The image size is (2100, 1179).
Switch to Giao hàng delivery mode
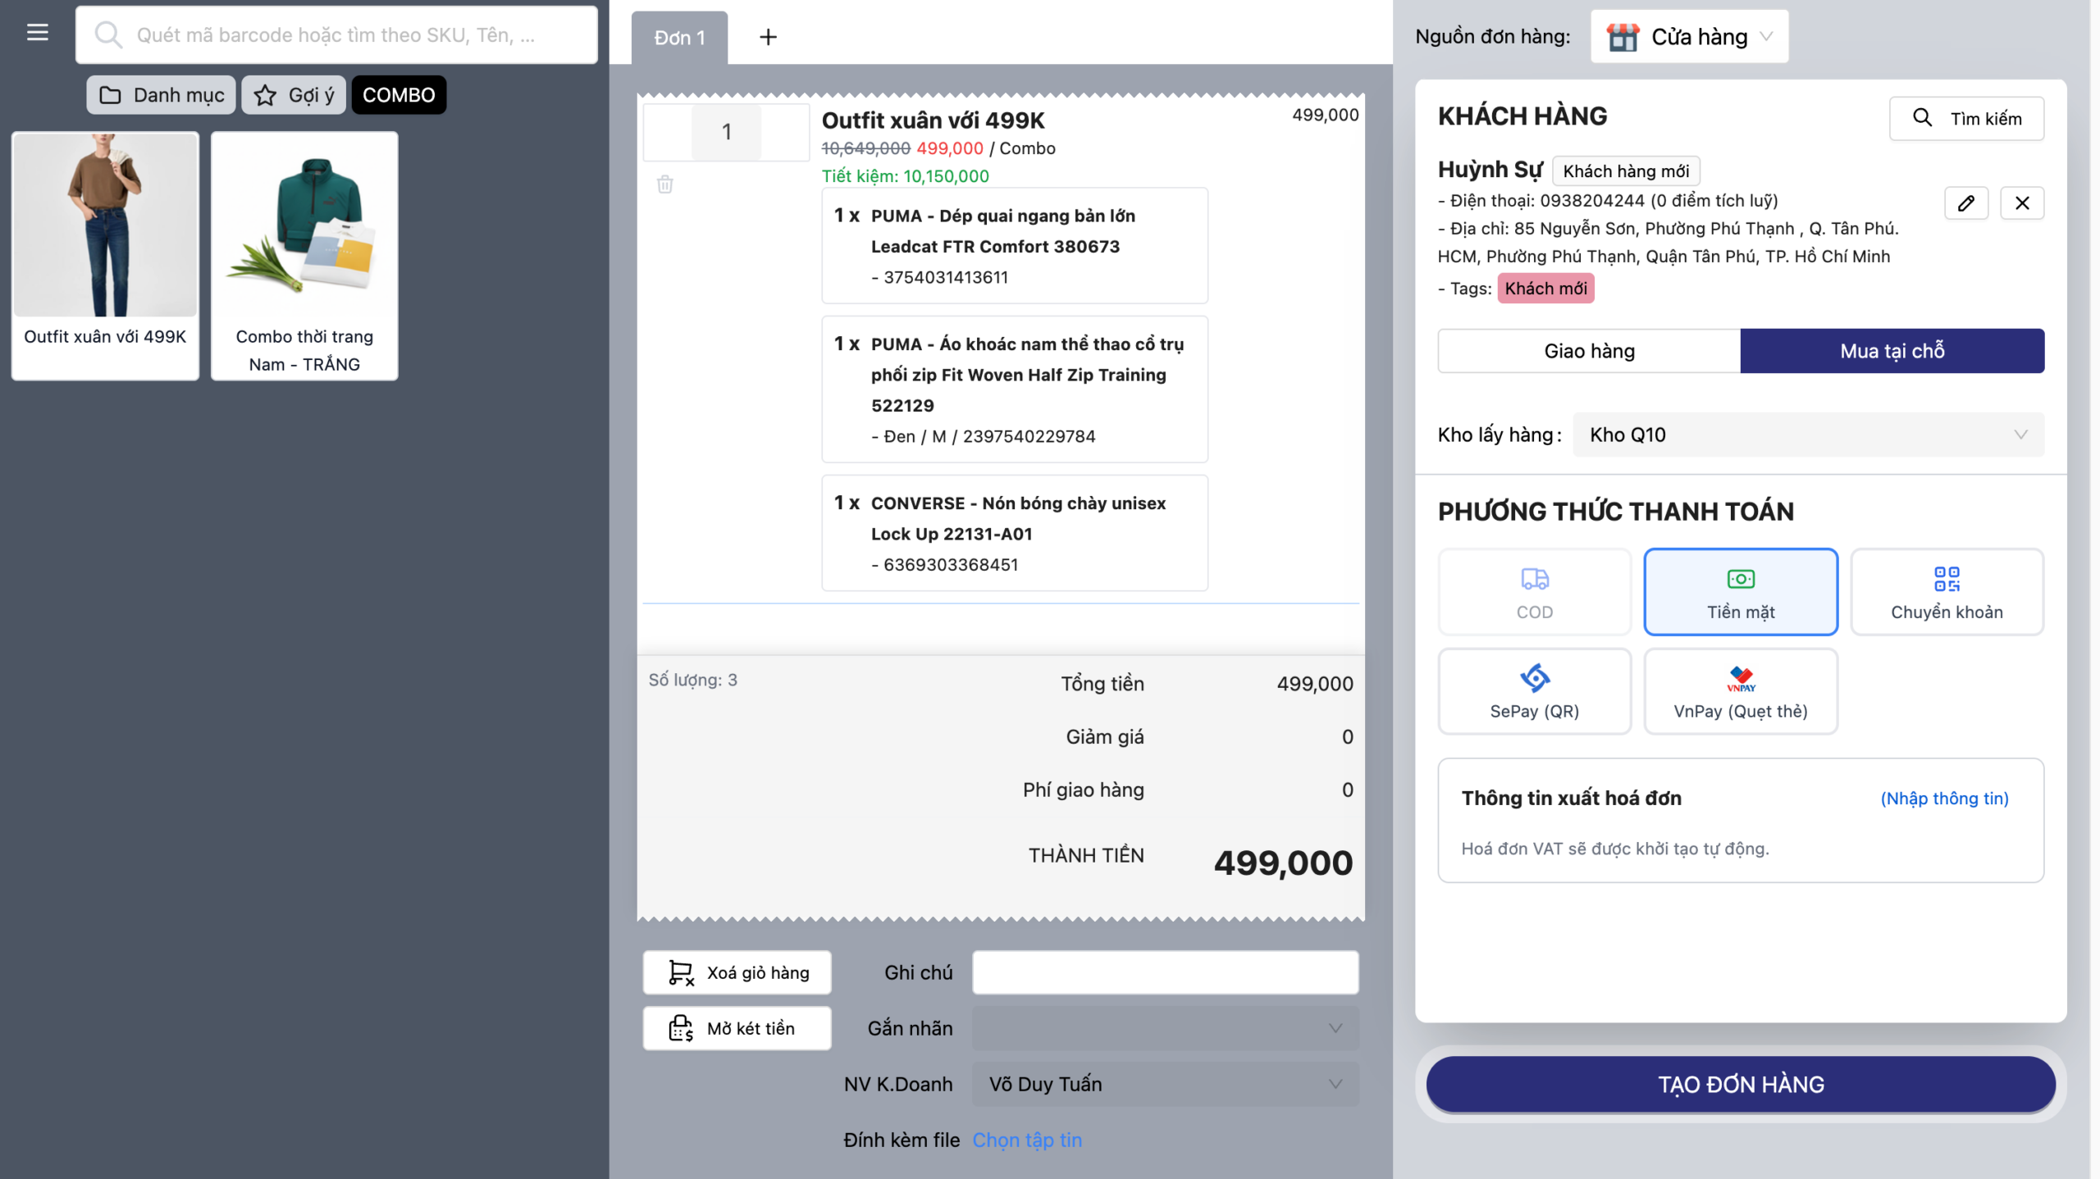click(x=1589, y=351)
